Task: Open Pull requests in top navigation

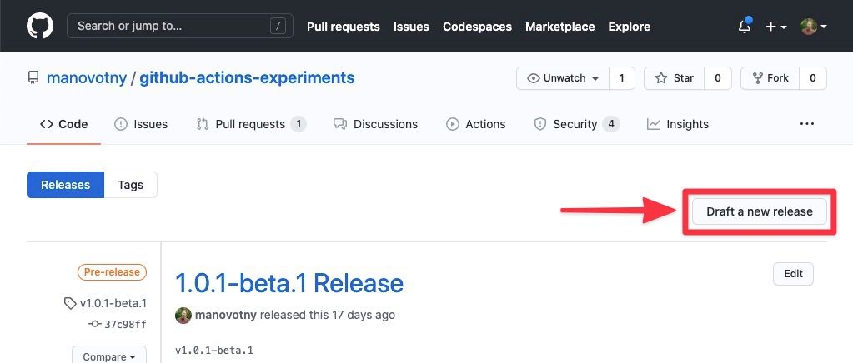Action: click(x=344, y=27)
